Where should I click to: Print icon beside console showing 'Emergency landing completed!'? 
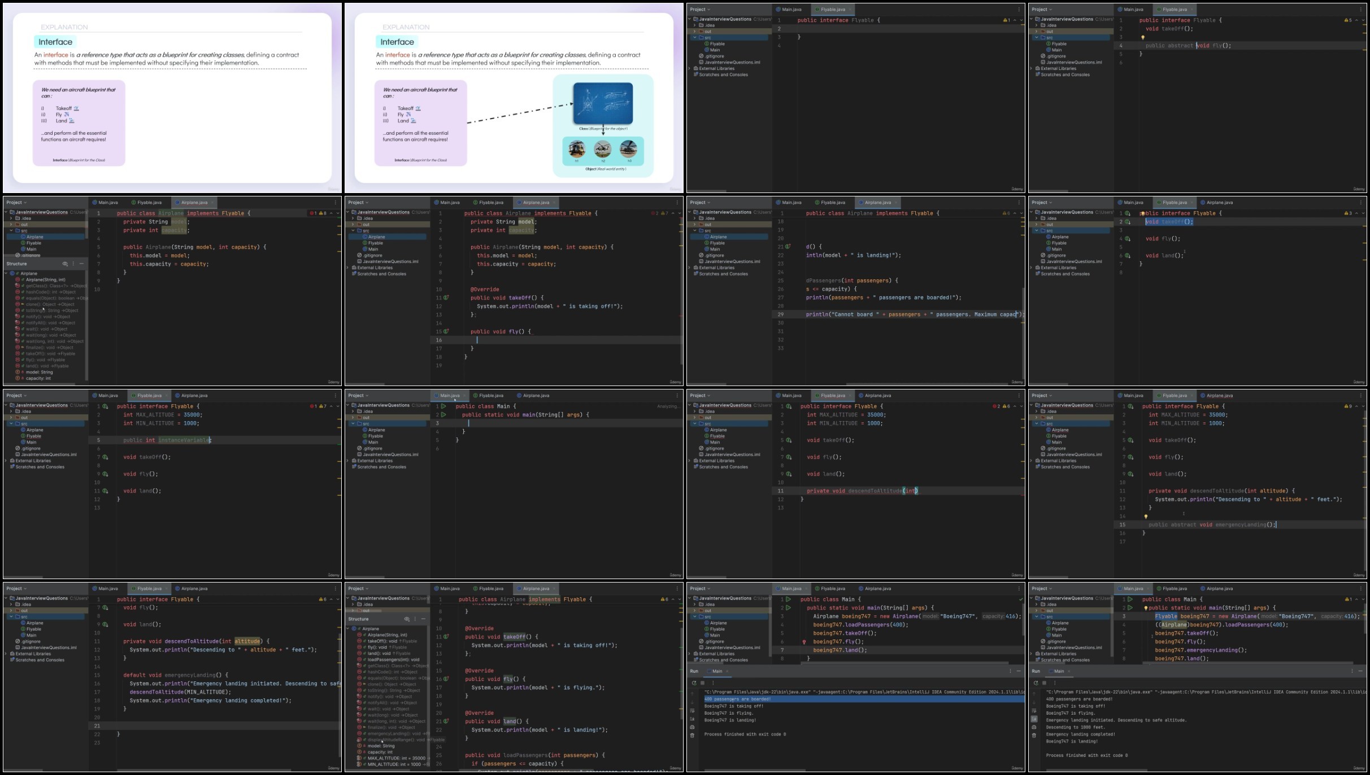1034,727
